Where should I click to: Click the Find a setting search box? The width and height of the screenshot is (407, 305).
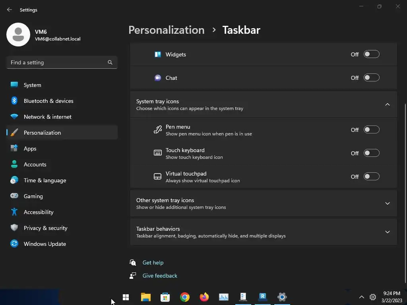(62, 62)
